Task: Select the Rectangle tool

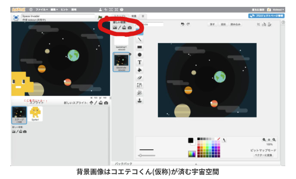Action: click(x=139, y=47)
